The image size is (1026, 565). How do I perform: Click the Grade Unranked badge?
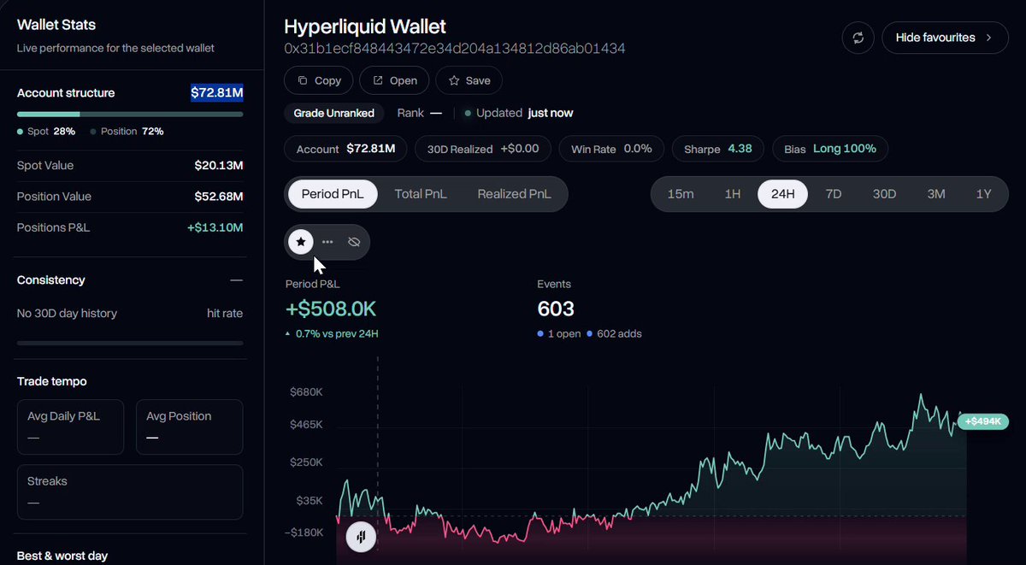(334, 113)
